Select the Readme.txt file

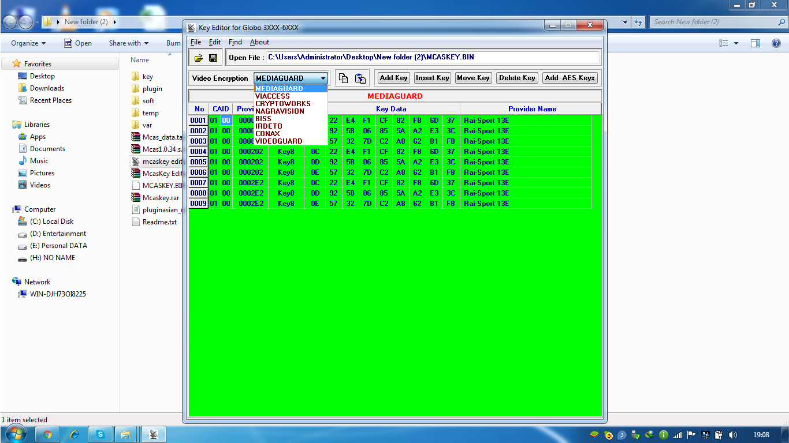pyautogui.click(x=159, y=222)
